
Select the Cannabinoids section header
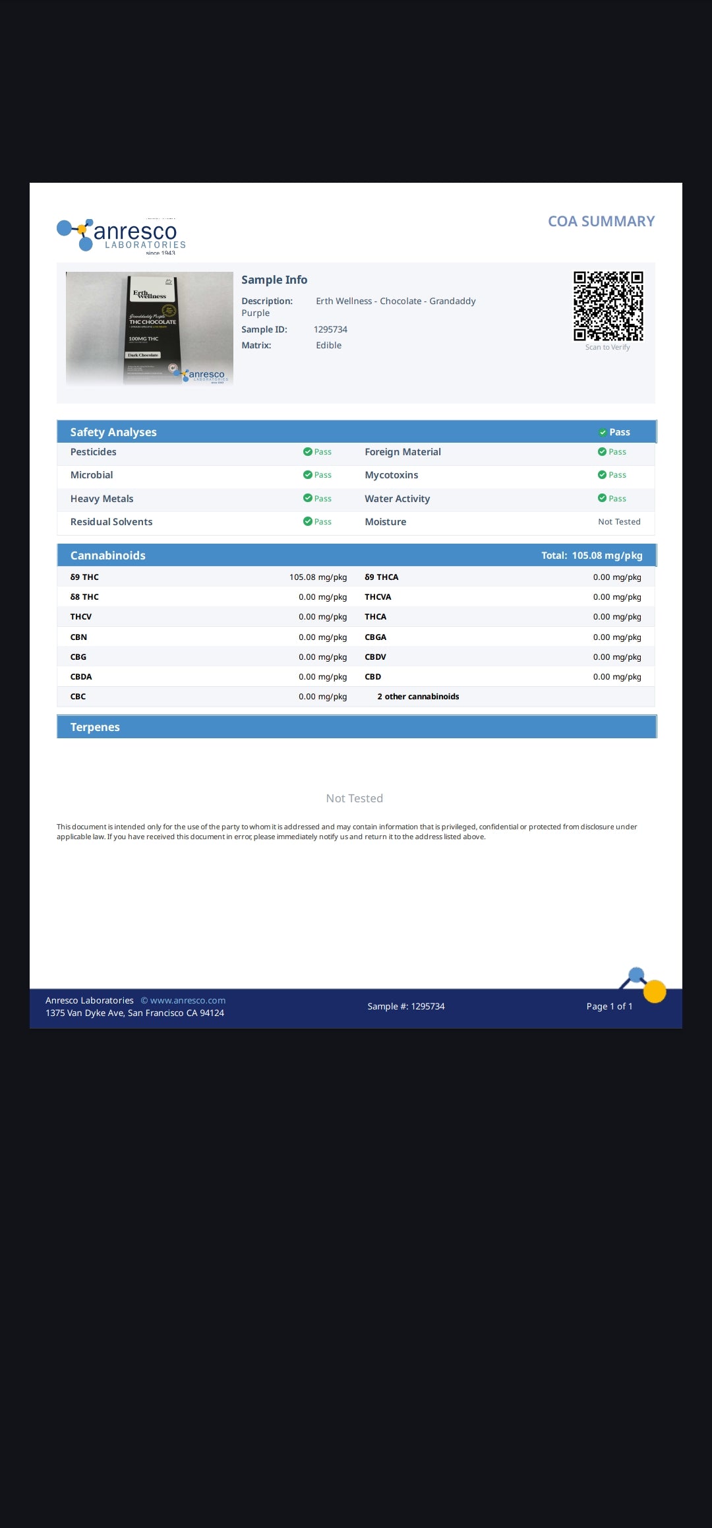(108, 556)
